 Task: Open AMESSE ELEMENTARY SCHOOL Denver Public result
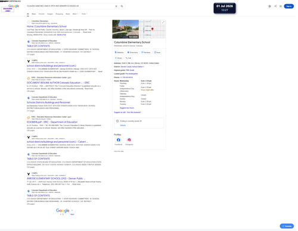point(56,179)
